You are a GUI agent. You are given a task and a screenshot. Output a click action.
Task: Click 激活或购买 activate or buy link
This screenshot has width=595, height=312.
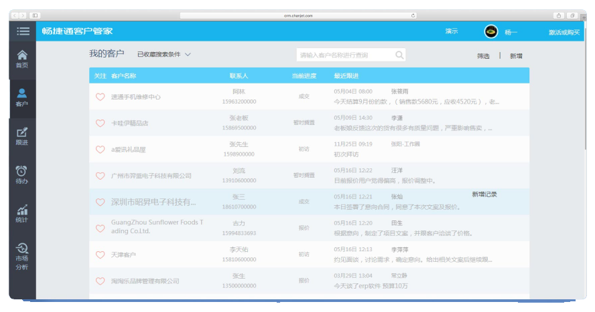[564, 32]
